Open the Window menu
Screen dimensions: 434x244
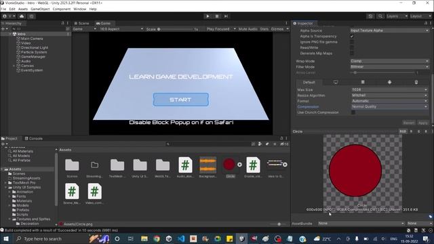click(80, 9)
